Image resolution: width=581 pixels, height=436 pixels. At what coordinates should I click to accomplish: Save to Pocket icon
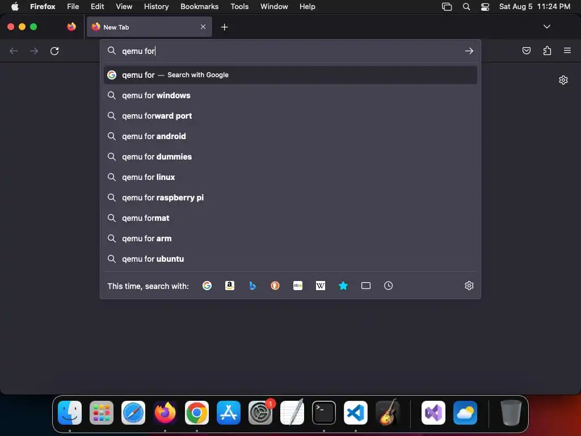pyautogui.click(x=526, y=51)
